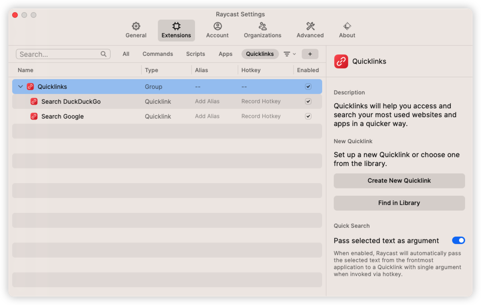Viewport: 481px width, 305px height.
Task: Go to the Organizations tab
Action: (262, 30)
